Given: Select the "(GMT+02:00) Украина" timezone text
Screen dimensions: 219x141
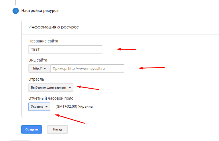Looking at the screenshot, I should (74, 107).
